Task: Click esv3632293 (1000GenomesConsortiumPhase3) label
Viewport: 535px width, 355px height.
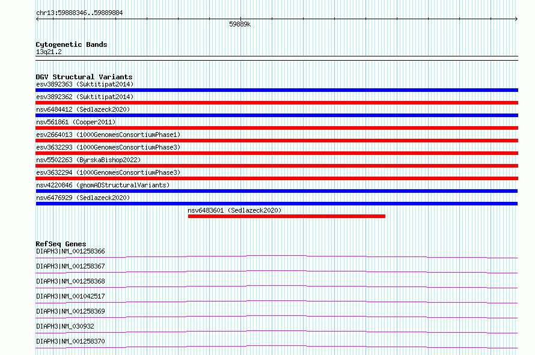Action: (x=108, y=147)
